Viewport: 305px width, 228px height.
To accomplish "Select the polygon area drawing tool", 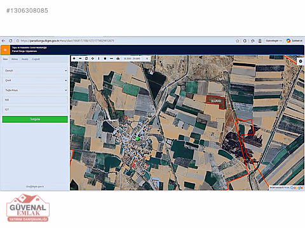I will [x=105, y=58].
